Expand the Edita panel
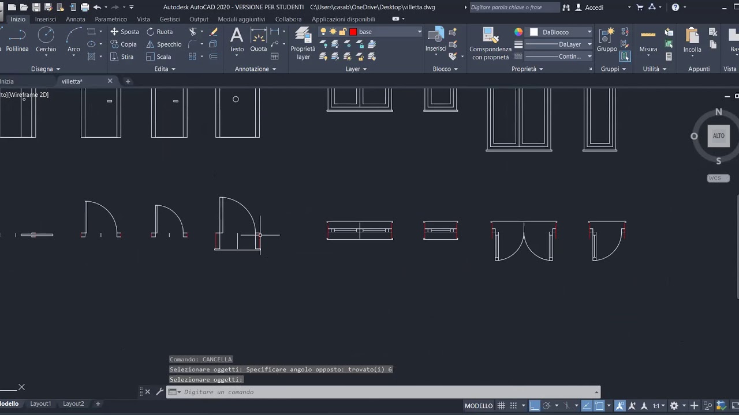The image size is (739, 415). tap(165, 69)
